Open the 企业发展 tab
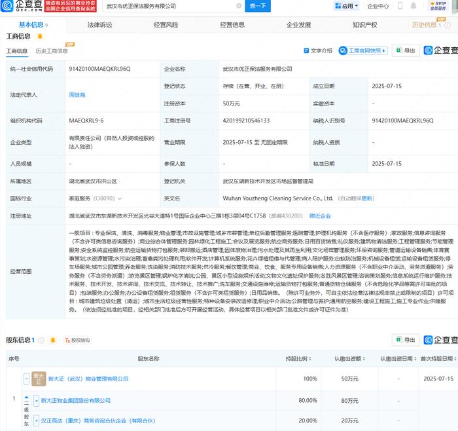This screenshot has width=458, height=431. coord(298,25)
